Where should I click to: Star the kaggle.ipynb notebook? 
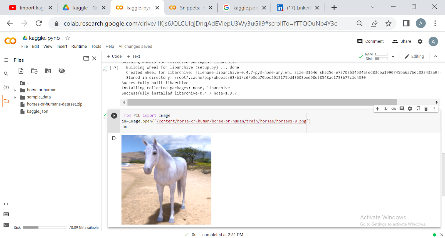[x=68, y=38]
